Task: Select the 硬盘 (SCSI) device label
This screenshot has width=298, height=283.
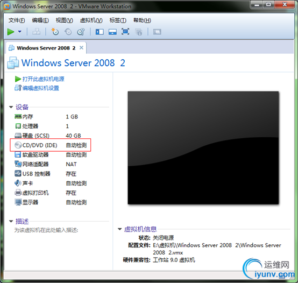Action: (x=36, y=136)
